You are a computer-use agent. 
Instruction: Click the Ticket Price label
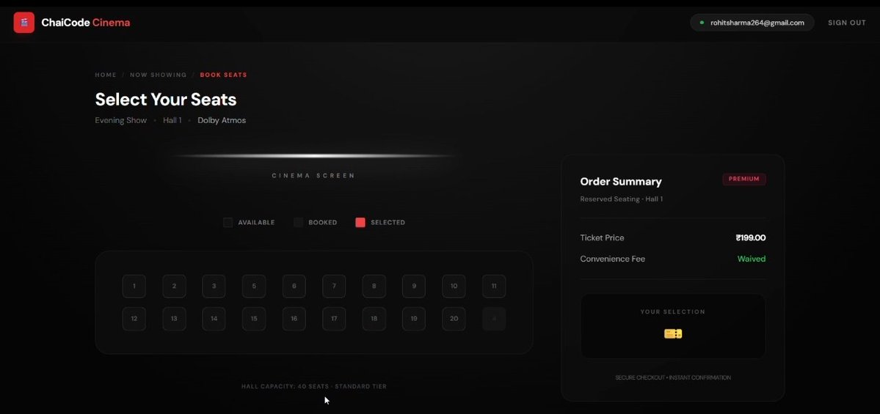(x=602, y=238)
